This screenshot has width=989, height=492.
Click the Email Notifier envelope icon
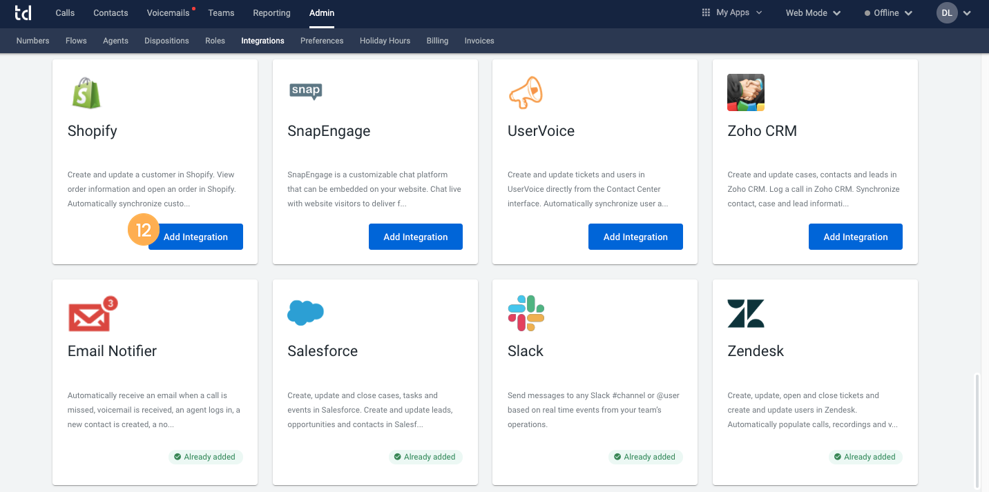[92, 314]
